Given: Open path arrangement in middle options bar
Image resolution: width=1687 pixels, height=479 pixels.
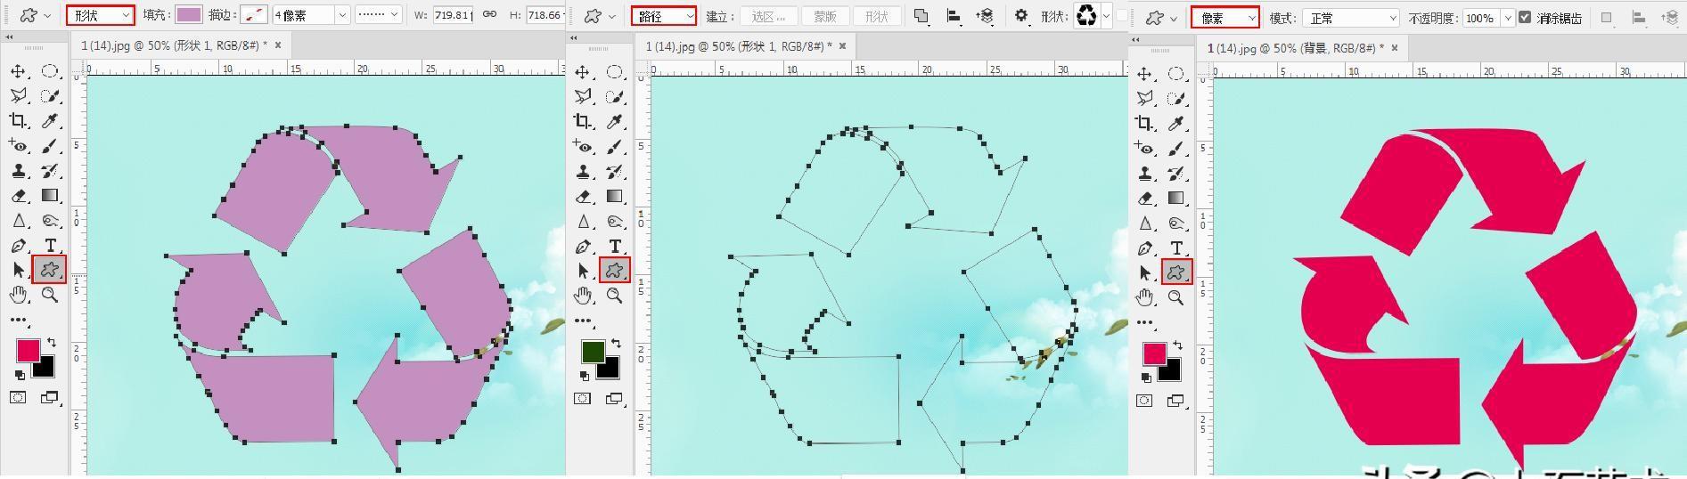Looking at the screenshot, I should coord(985,16).
